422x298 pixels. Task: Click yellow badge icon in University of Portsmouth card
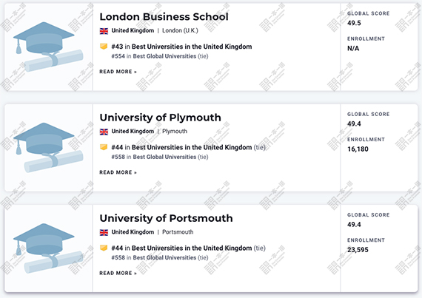(104, 248)
